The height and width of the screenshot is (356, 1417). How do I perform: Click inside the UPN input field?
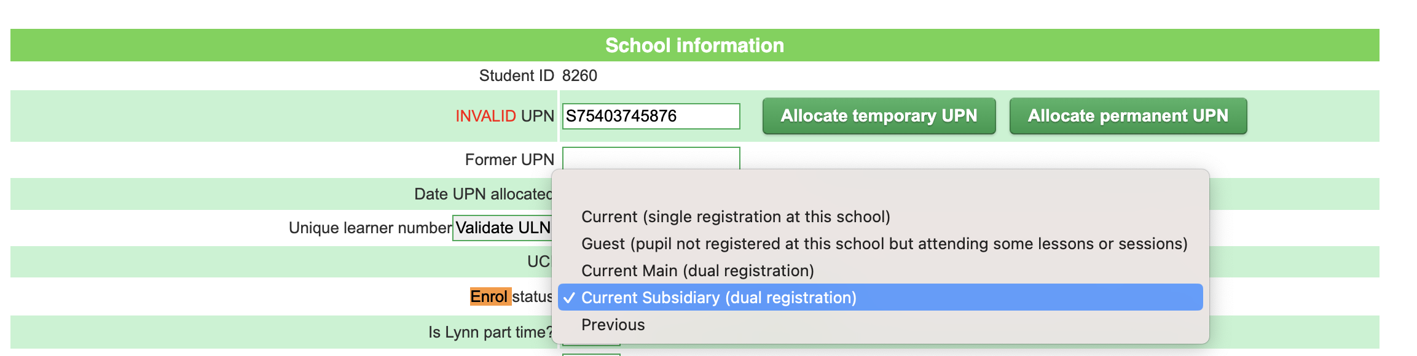point(650,115)
